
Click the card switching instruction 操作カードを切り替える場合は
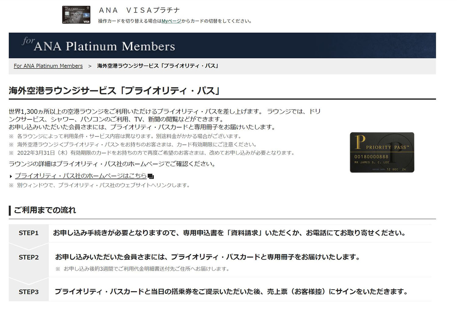coord(175,21)
